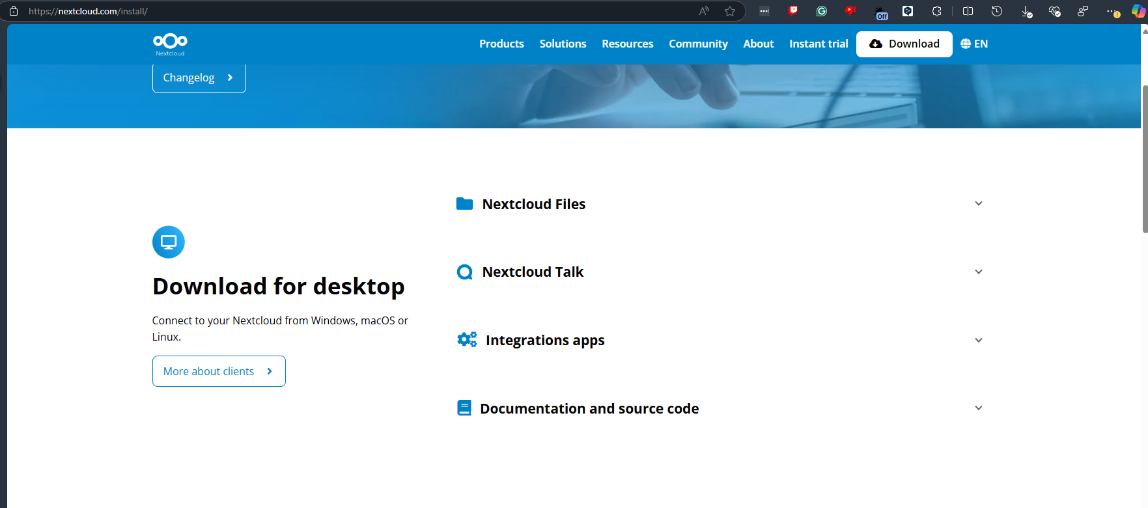Click the Read aloud icon in the address bar
Image resolution: width=1148 pixels, height=508 pixels.
pyautogui.click(x=704, y=11)
